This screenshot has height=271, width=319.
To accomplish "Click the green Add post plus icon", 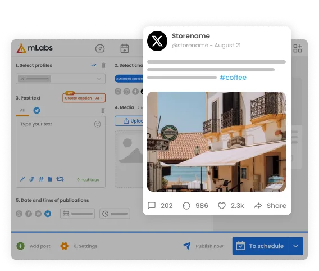I will (x=21, y=246).
